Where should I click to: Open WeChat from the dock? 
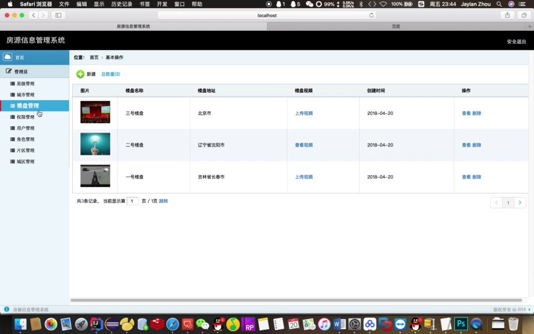[x=203, y=323]
